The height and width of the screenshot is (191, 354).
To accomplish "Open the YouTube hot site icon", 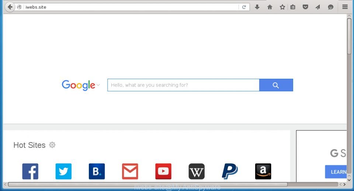I will (163, 171).
